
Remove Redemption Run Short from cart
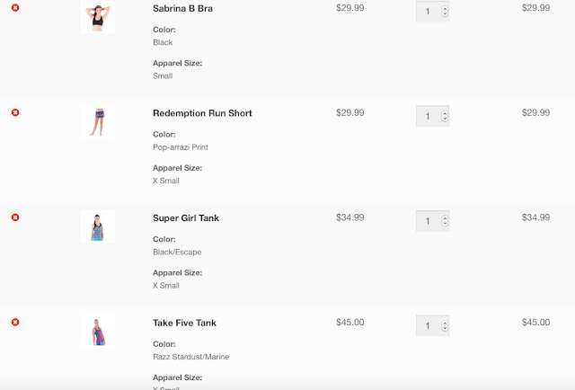click(15, 112)
